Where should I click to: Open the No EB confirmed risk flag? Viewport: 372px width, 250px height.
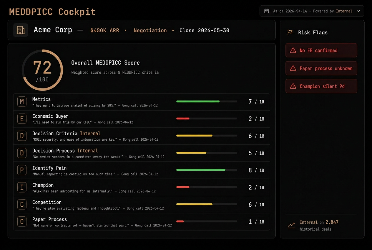click(321, 50)
